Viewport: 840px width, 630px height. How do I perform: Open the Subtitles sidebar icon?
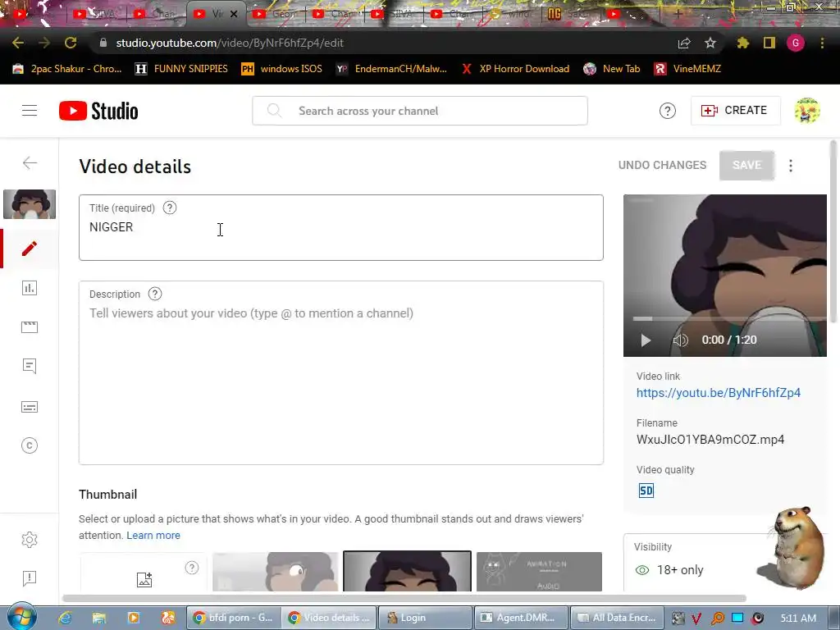pos(30,407)
